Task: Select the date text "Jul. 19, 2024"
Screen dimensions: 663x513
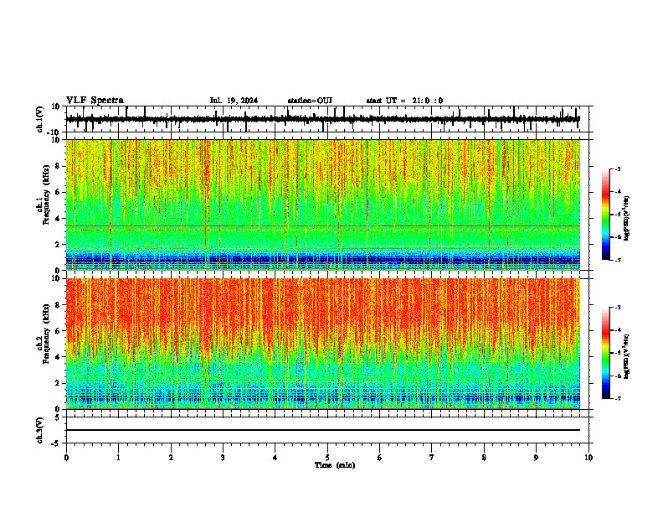Action: click(234, 101)
